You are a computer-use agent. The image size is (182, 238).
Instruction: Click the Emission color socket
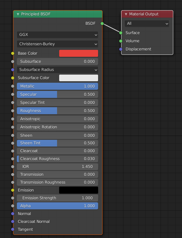13,190
